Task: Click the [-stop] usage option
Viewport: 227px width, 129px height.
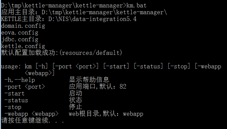Action: pos(179,66)
